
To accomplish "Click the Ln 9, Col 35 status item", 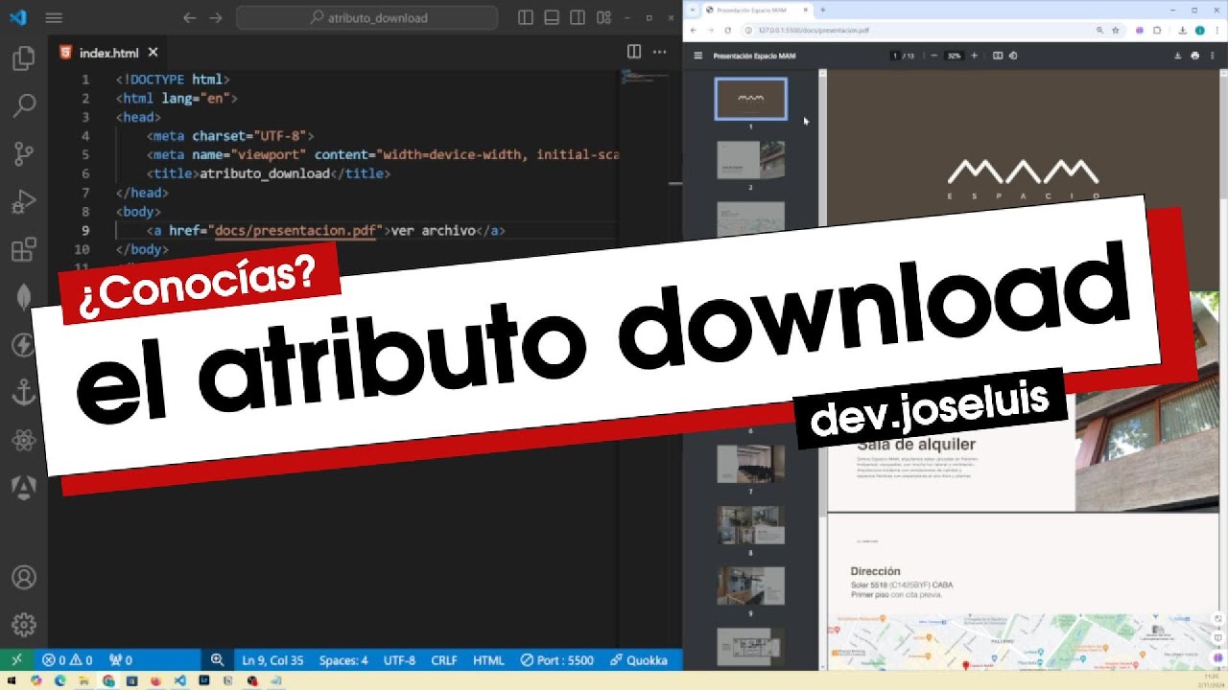I will (272, 660).
